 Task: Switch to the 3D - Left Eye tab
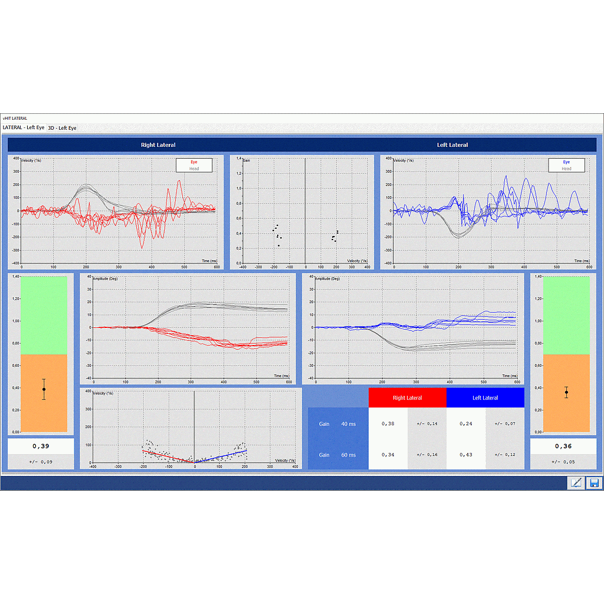(x=61, y=127)
